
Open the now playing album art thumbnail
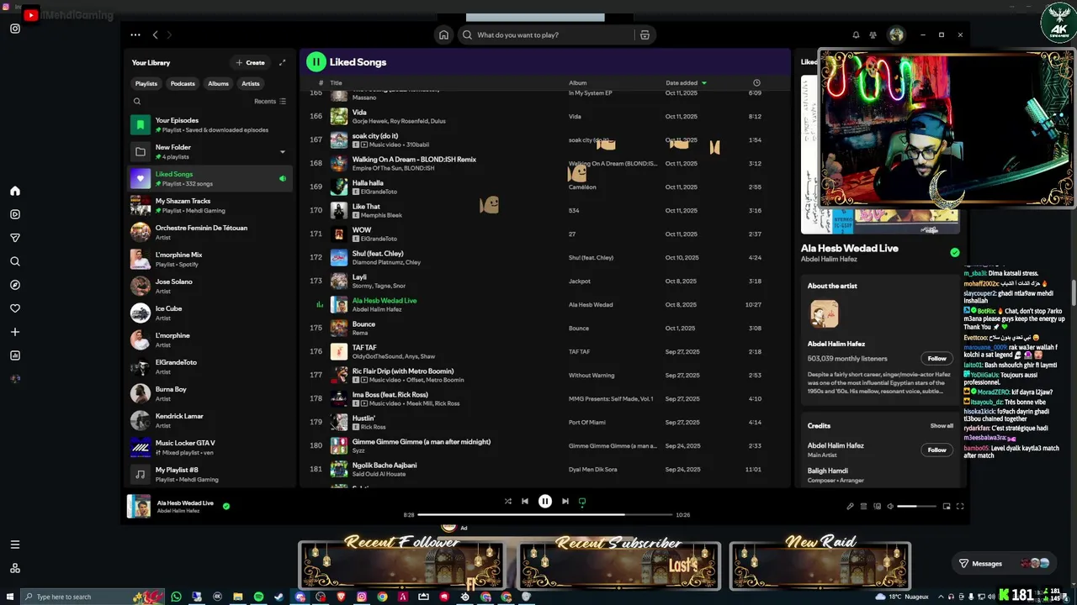coord(139,506)
